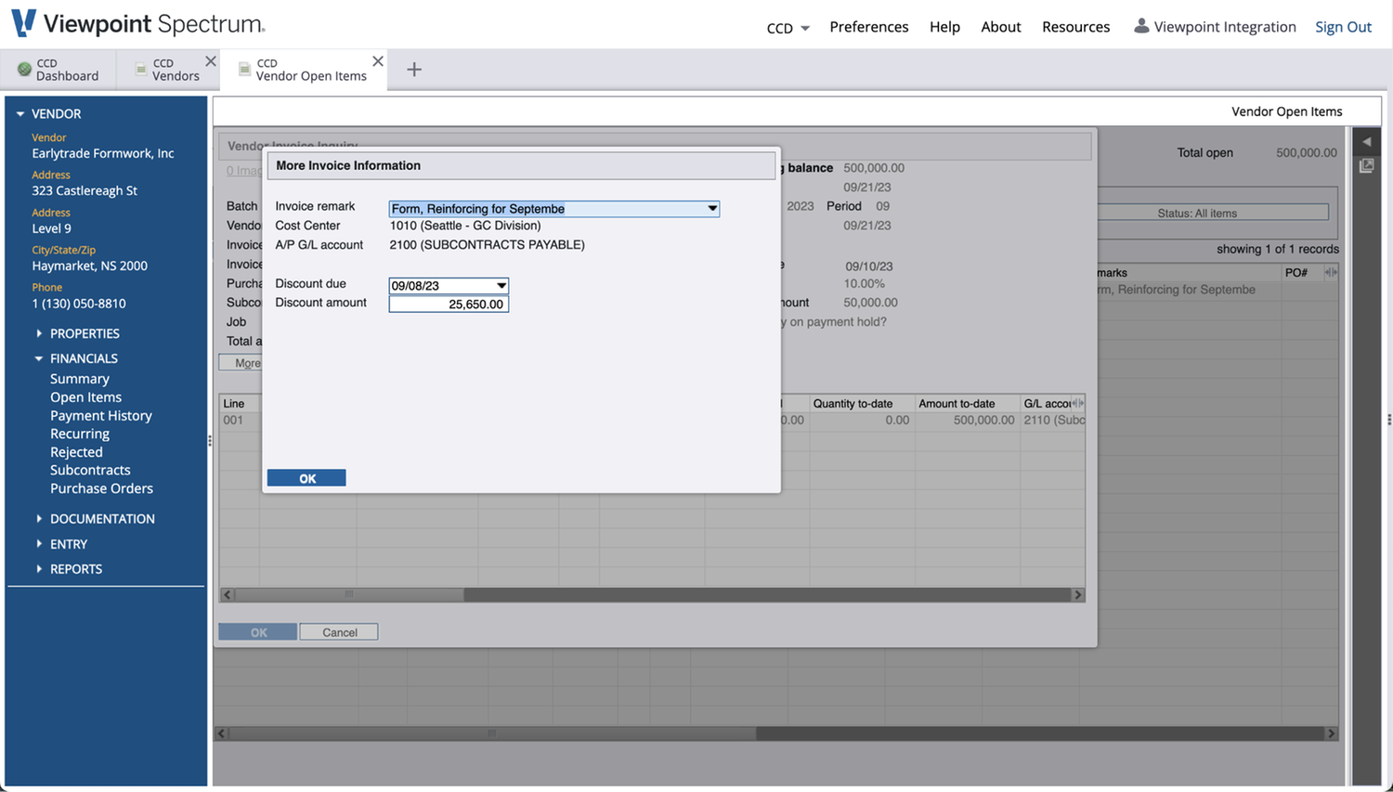Open Payment History in sidebar
The height and width of the screenshot is (792, 1393).
coord(101,416)
